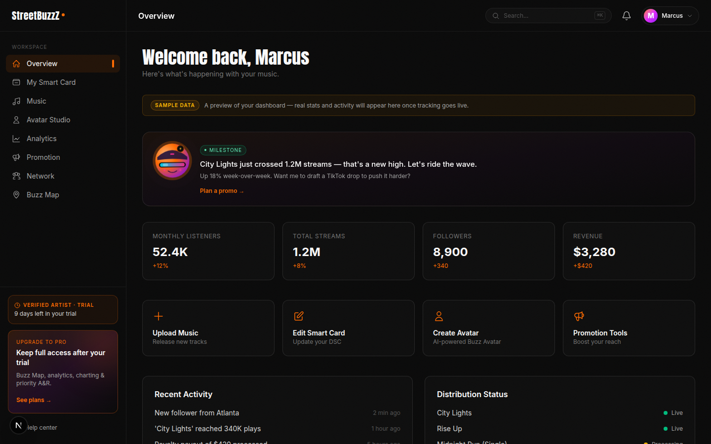Click "'City Lights' reached 340K plays" row
The image size is (711, 444).
tap(277, 429)
